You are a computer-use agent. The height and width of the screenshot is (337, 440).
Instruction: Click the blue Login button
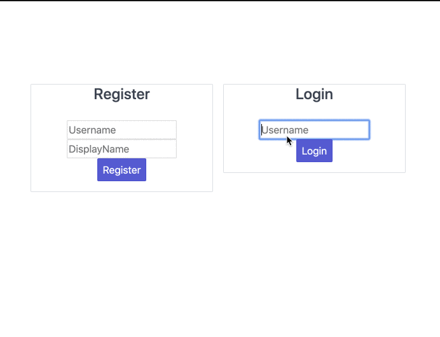[314, 151]
